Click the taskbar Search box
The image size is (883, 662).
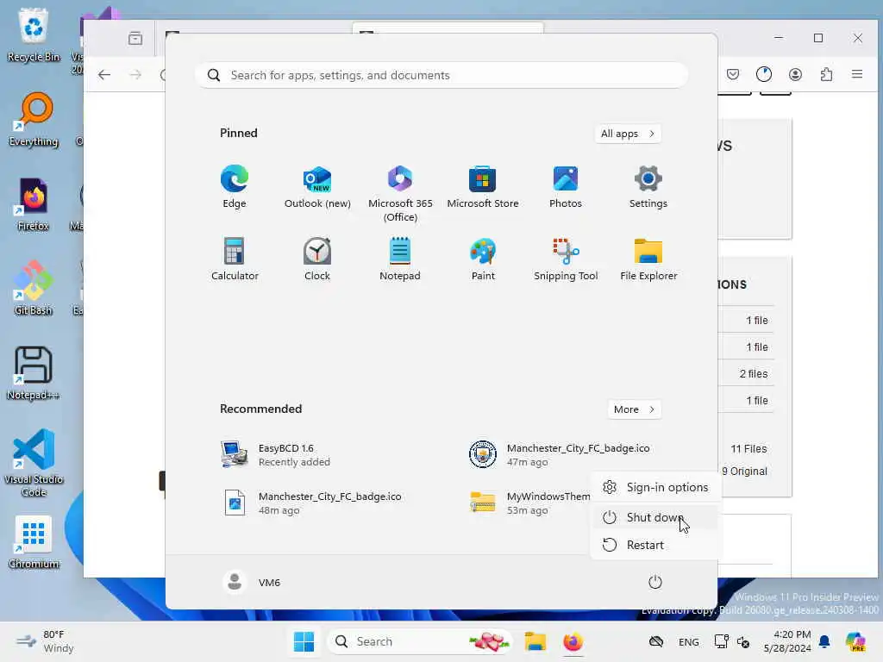(420, 641)
